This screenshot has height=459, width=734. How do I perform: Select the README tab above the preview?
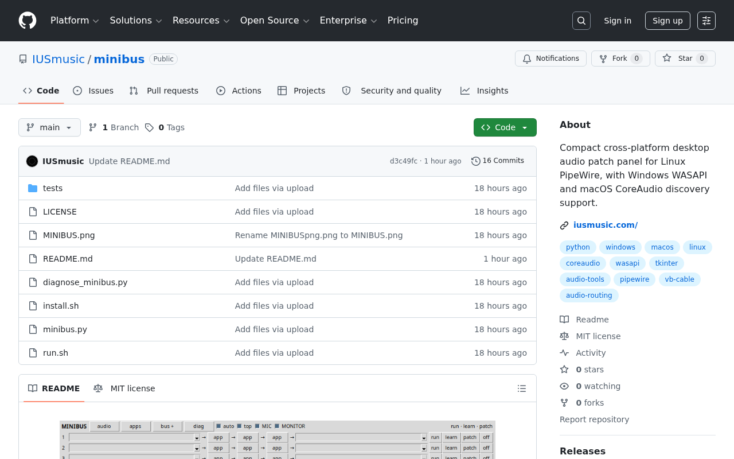click(54, 388)
